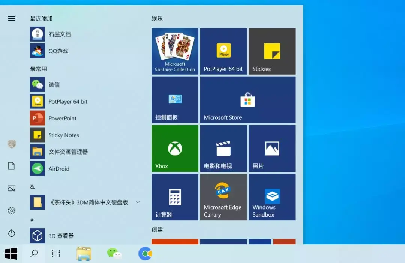Open the Power options button

coord(12,233)
